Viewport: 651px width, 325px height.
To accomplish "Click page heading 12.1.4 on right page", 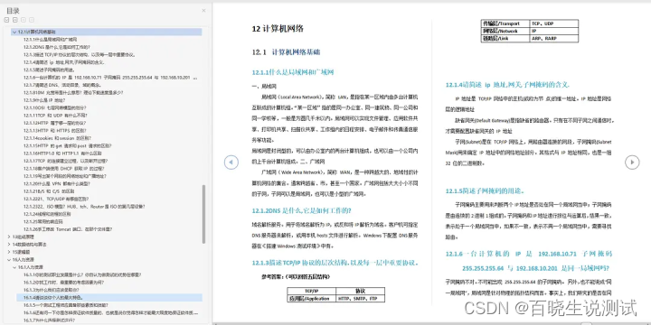I will coord(507,85).
